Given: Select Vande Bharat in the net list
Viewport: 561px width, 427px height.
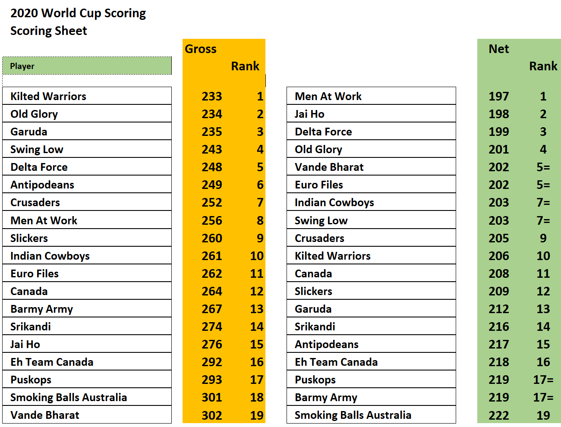Looking at the screenshot, I should (371, 167).
